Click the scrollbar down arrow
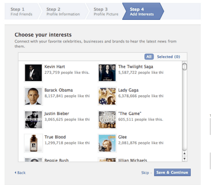Viewport: 211px width, 185px height. [185, 159]
